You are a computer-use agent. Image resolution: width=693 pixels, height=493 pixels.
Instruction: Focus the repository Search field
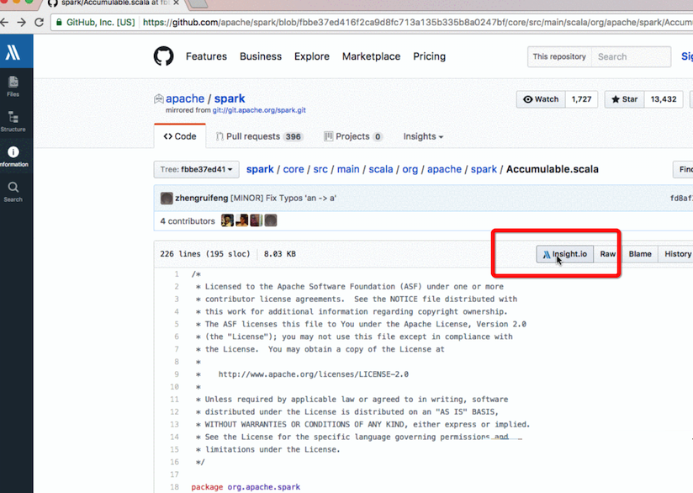pyautogui.click(x=631, y=56)
